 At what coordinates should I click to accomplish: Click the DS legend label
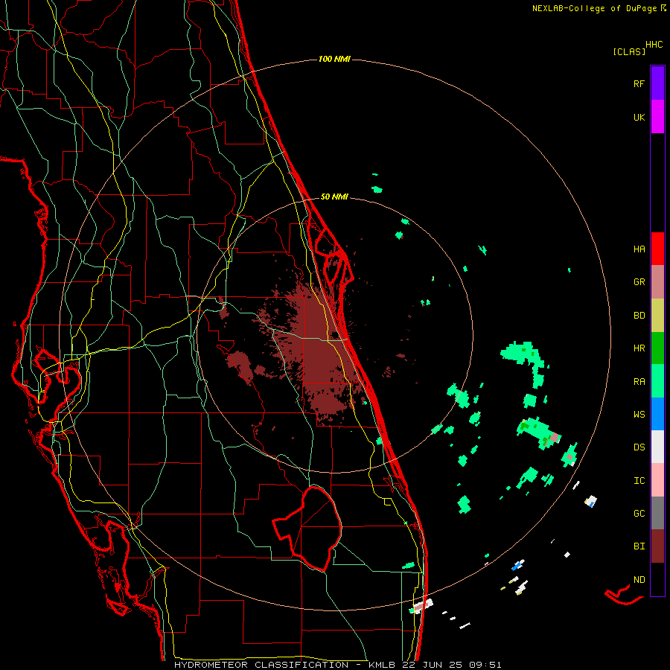[x=639, y=447]
